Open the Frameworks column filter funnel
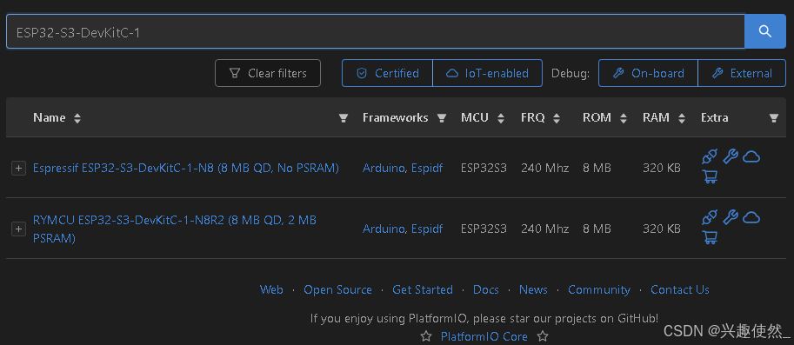794x345 pixels. (x=442, y=118)
